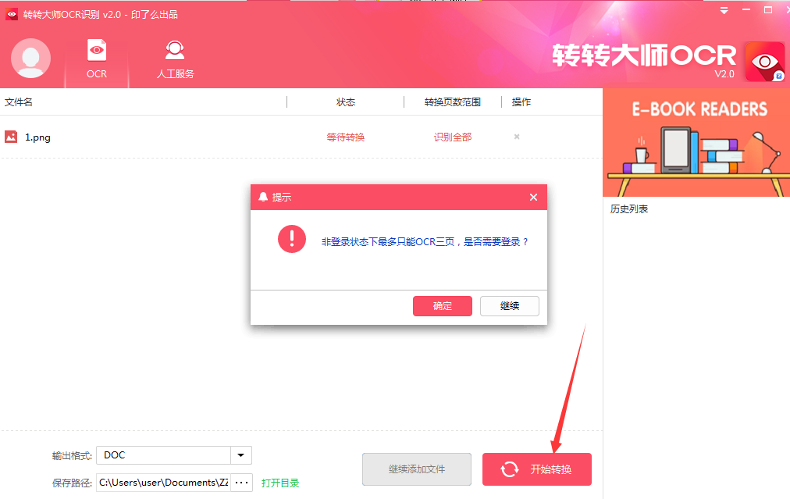This screenshot has height=499, width=790.
Task: Open the DOC output format dropdown
Action: [241, 454]
